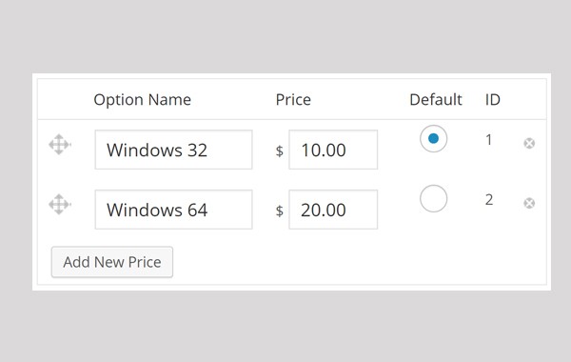Click the Default column header
The height and width of the screenshot is (362, 571).
(x=436, y=99)
